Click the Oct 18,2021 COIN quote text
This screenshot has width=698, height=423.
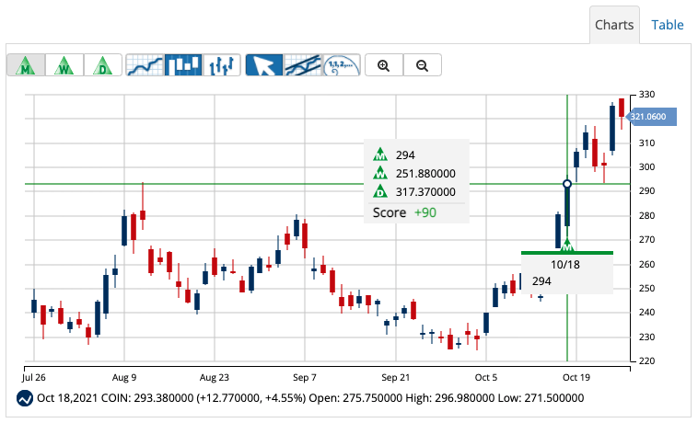pyautogui.click(x=309, y=398)
